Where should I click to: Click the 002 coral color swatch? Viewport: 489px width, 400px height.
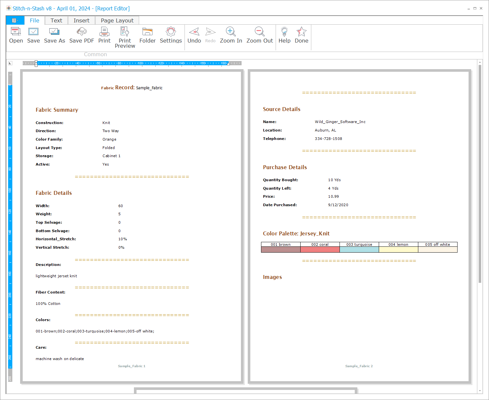(x=320, y=249)
